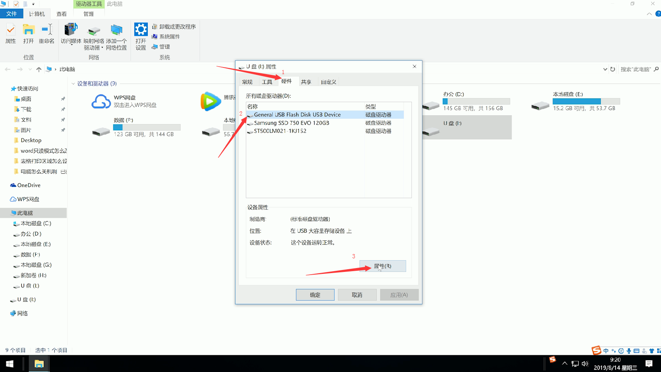
Task: Switch to the 共享 tab in dialog
Action: (306, 82)
